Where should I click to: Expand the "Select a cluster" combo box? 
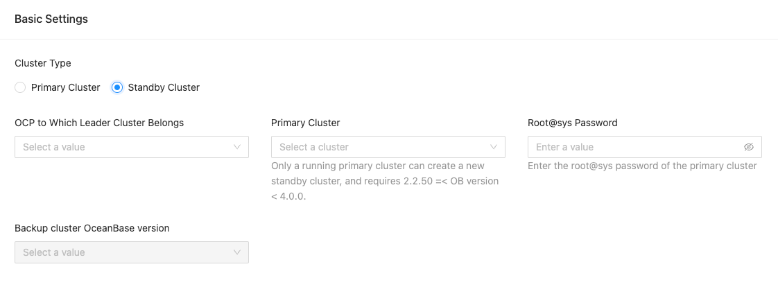381,147
